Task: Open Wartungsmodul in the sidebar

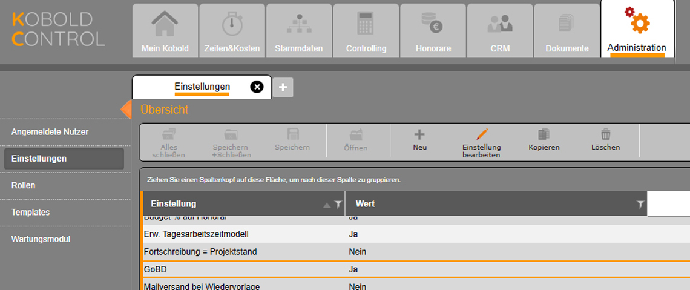Action: tap(41, 239)
